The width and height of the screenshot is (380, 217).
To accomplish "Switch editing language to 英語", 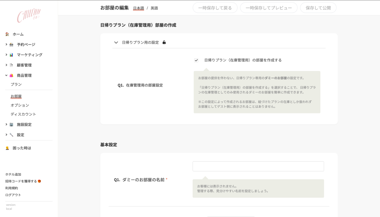I will coord(154,8).
